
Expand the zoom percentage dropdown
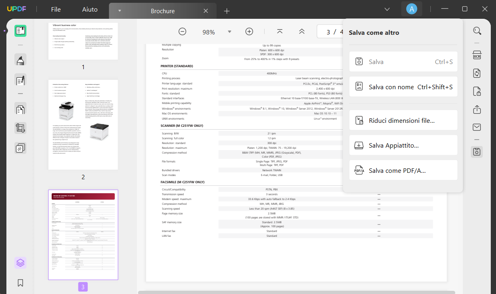229,32
